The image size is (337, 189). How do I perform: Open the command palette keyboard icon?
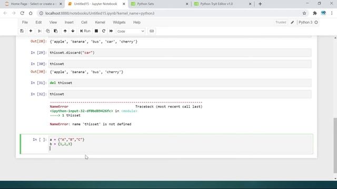[152, 31]
